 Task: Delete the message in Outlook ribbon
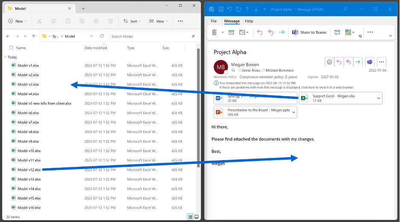(214, 32)
